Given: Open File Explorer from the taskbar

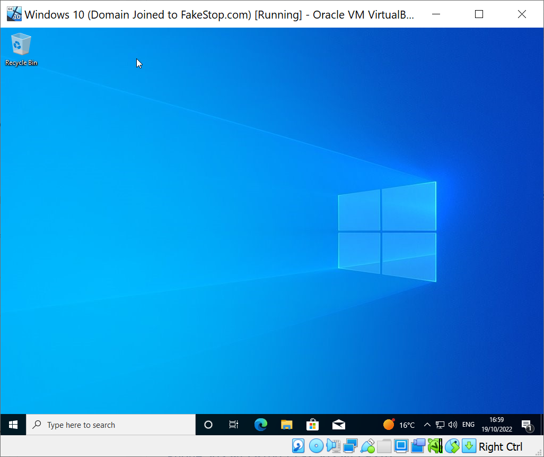Looking at the screenshot, I should [286, 425].
